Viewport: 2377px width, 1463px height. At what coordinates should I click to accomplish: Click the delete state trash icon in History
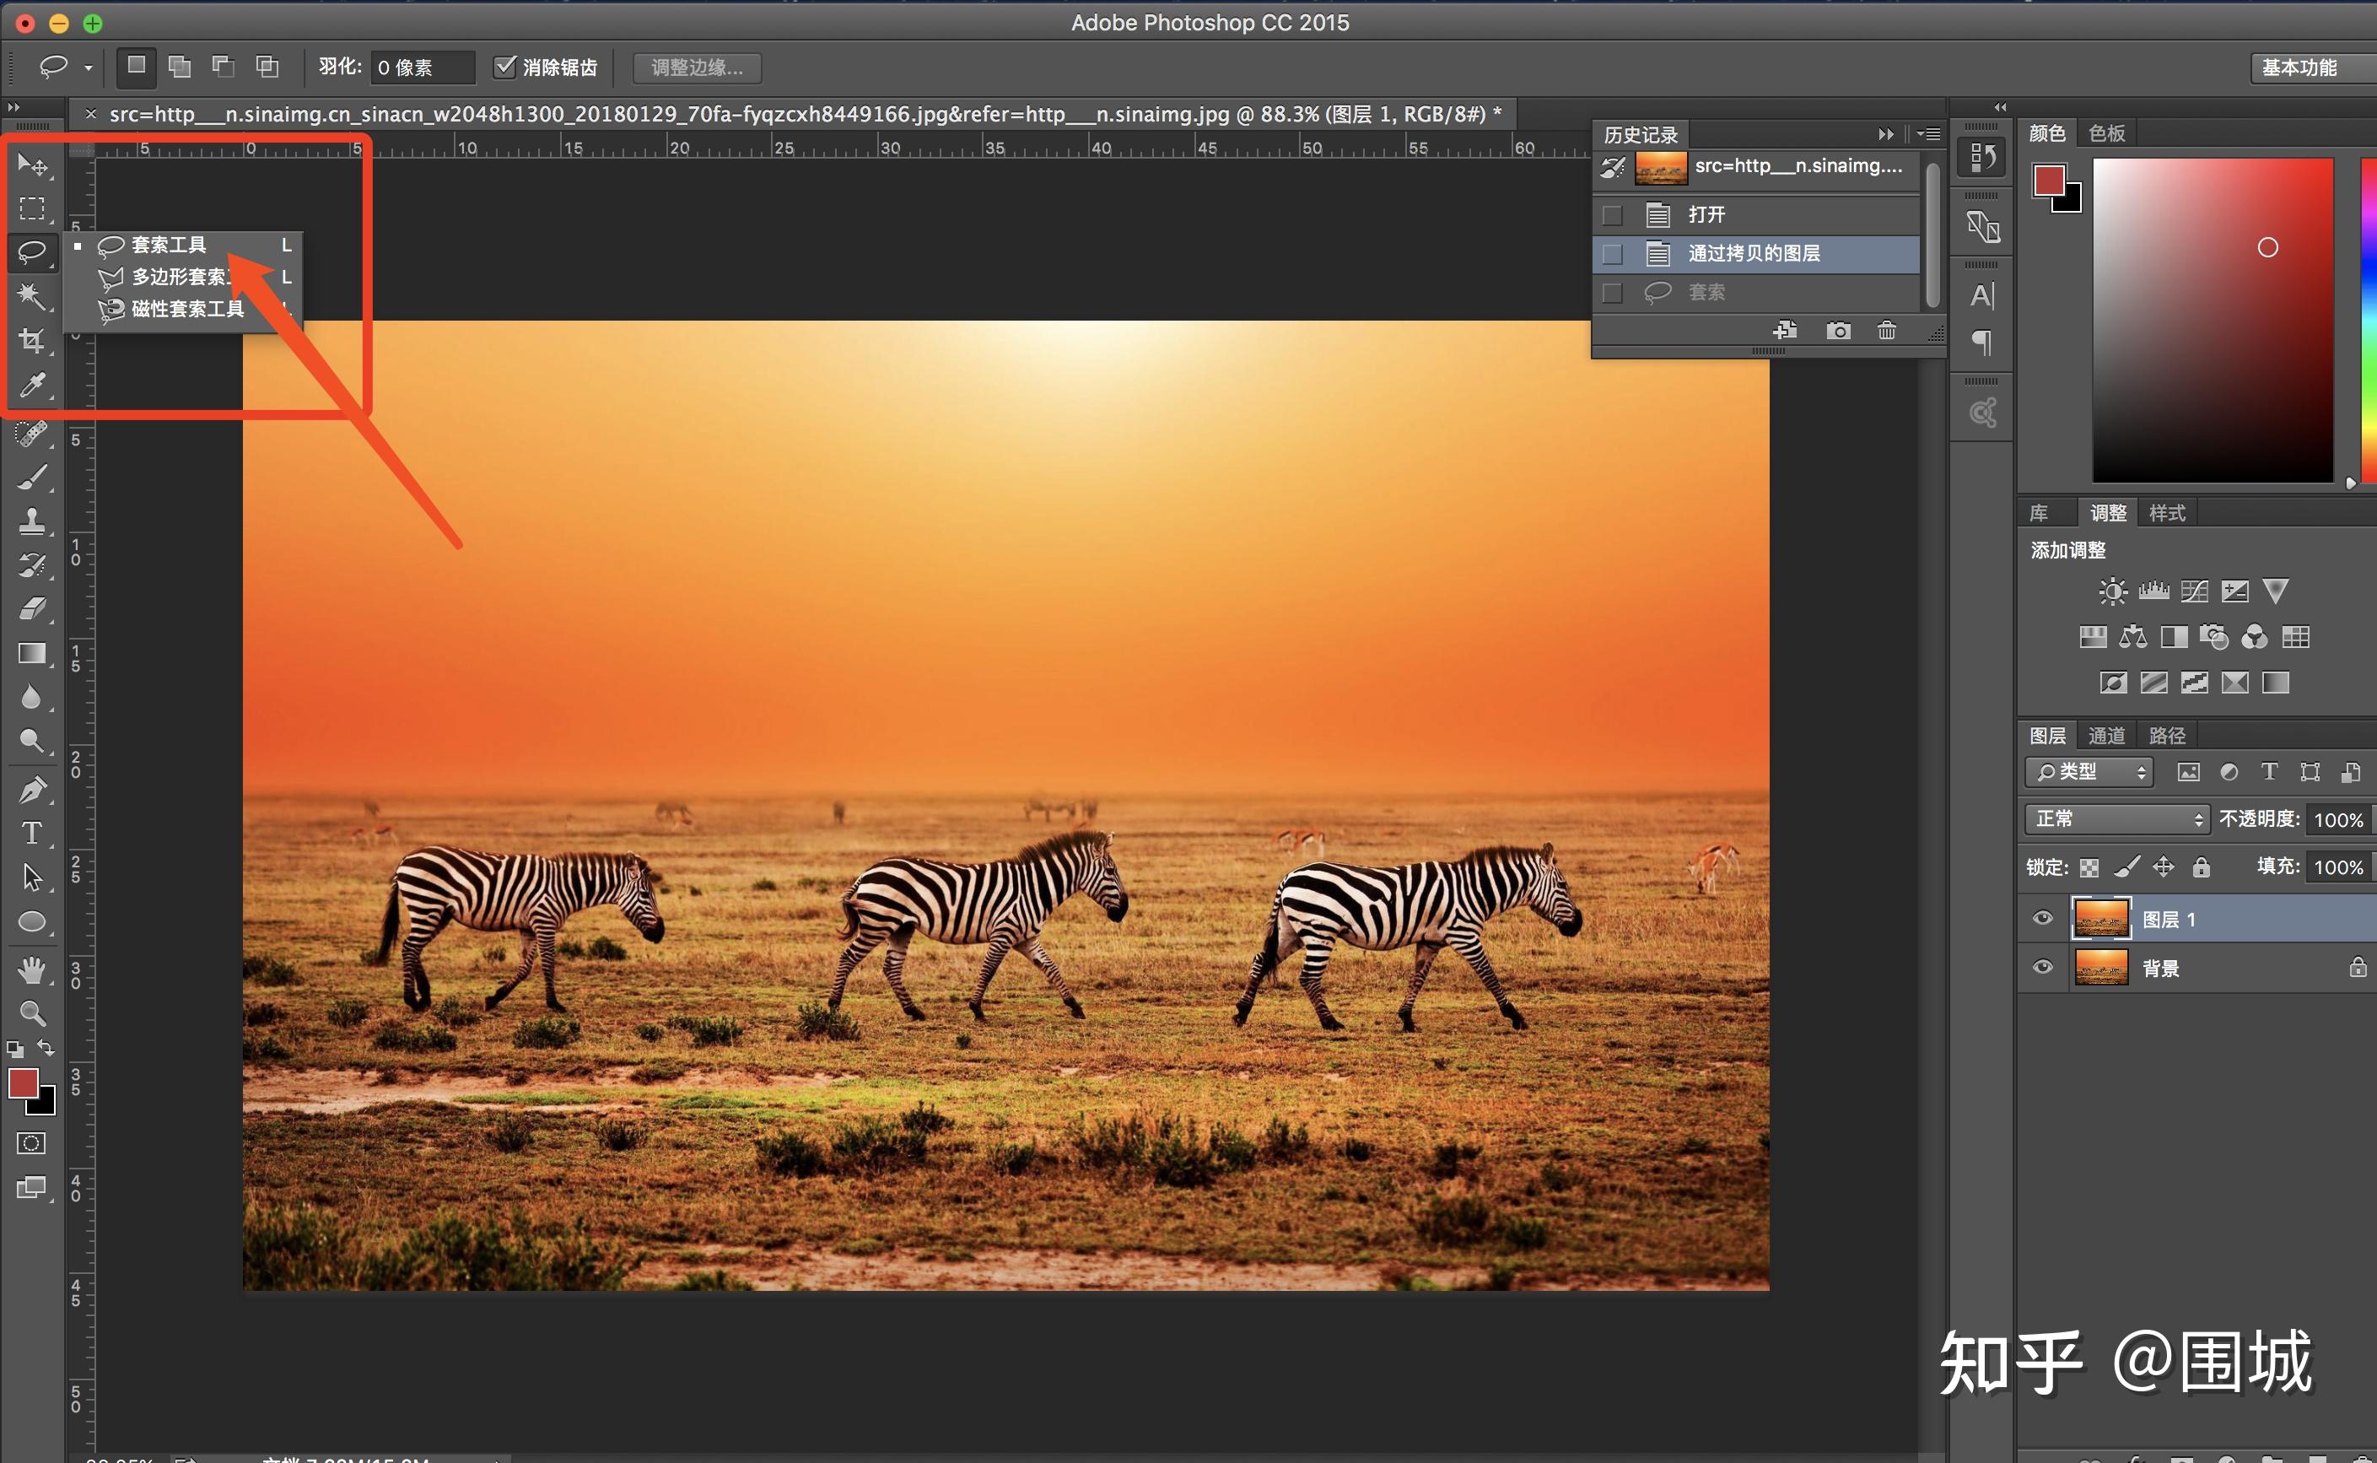(x=1886, y=331)
